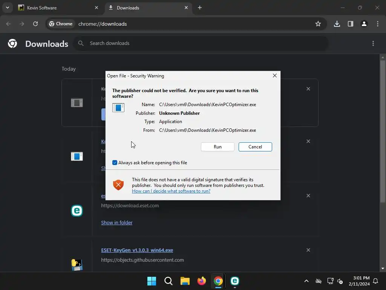Remove the second download entry with blue icon
386x290 pixels.
tap(308, 141)
